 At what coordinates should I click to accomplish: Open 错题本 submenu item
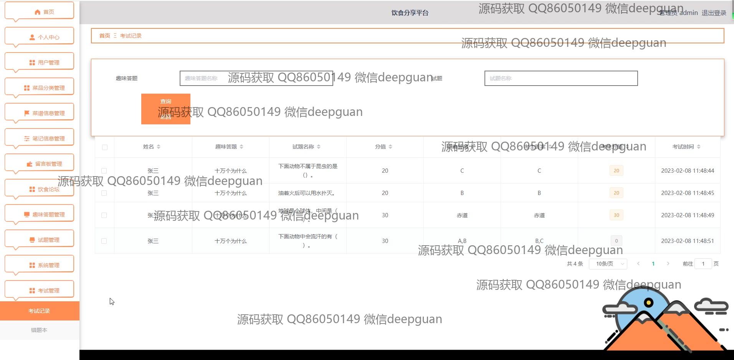[x=39, y=330]
